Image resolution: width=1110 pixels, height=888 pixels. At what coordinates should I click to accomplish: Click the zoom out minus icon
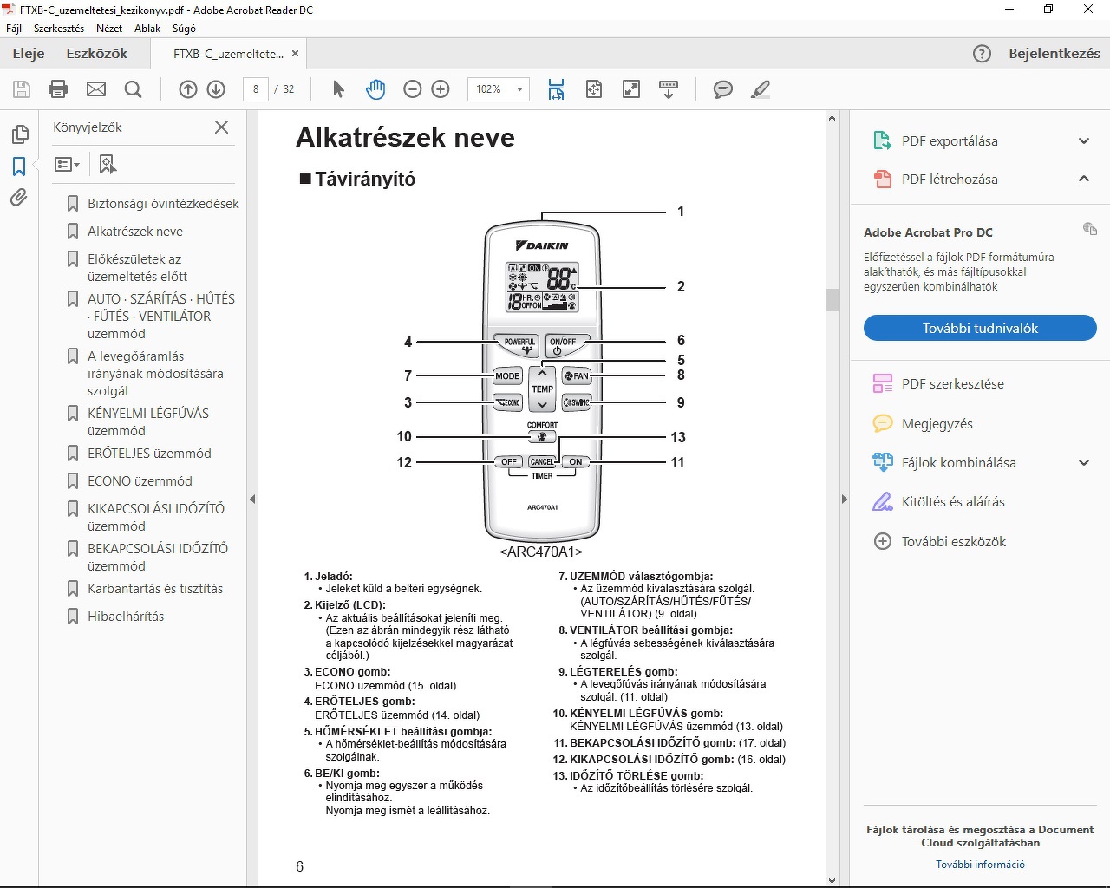tap(413, 89)
